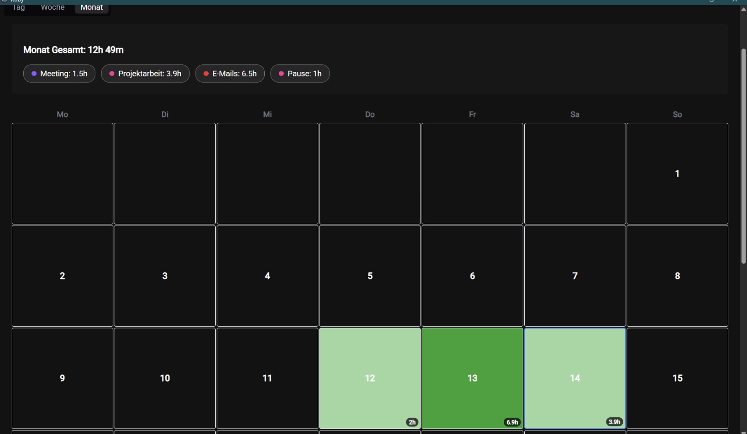The width and height of the screenshot is (747, 434).
Task: Toggle the Pause: 1h filter chip
Action: [x=300, y=73]
